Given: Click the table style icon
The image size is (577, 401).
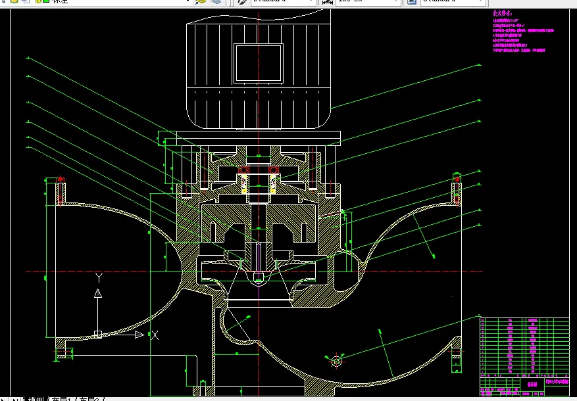Looking at the screenshot, I should coord(411,1).
